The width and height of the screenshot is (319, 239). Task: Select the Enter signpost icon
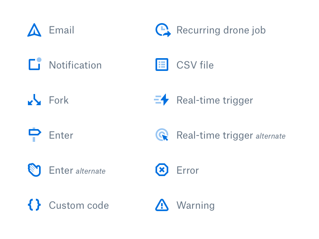(35, 135)
